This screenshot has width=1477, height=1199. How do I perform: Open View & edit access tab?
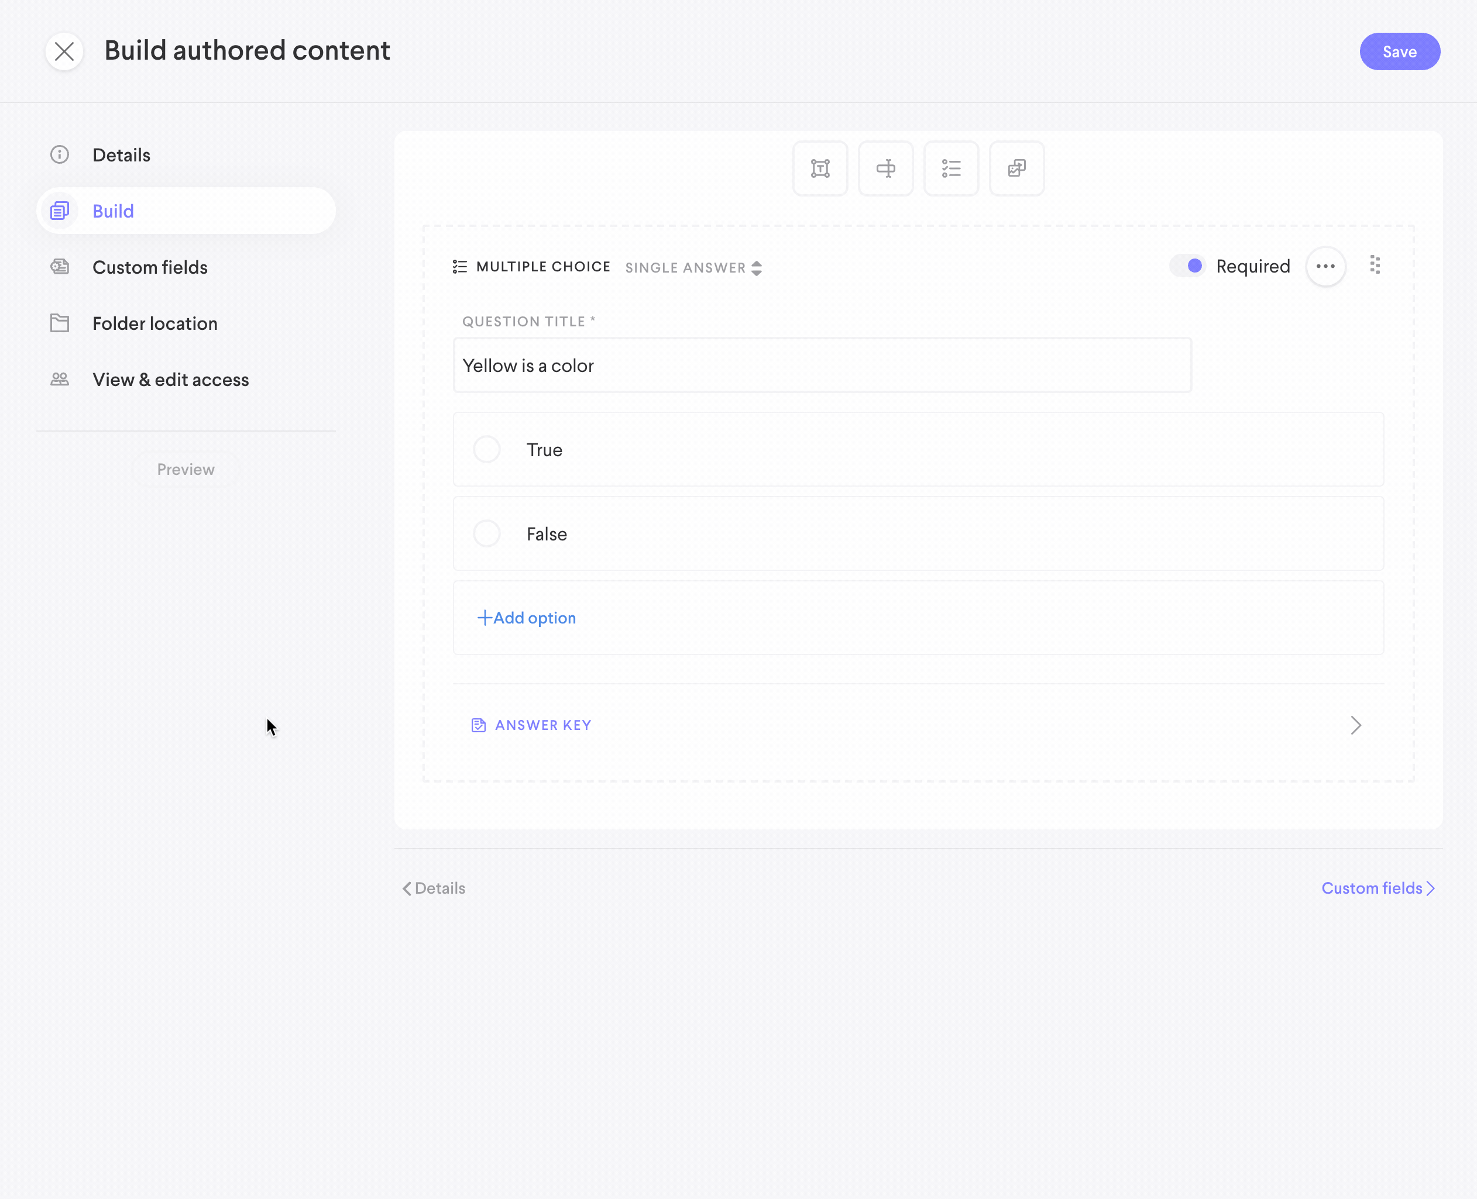click(x=171, y=380)
